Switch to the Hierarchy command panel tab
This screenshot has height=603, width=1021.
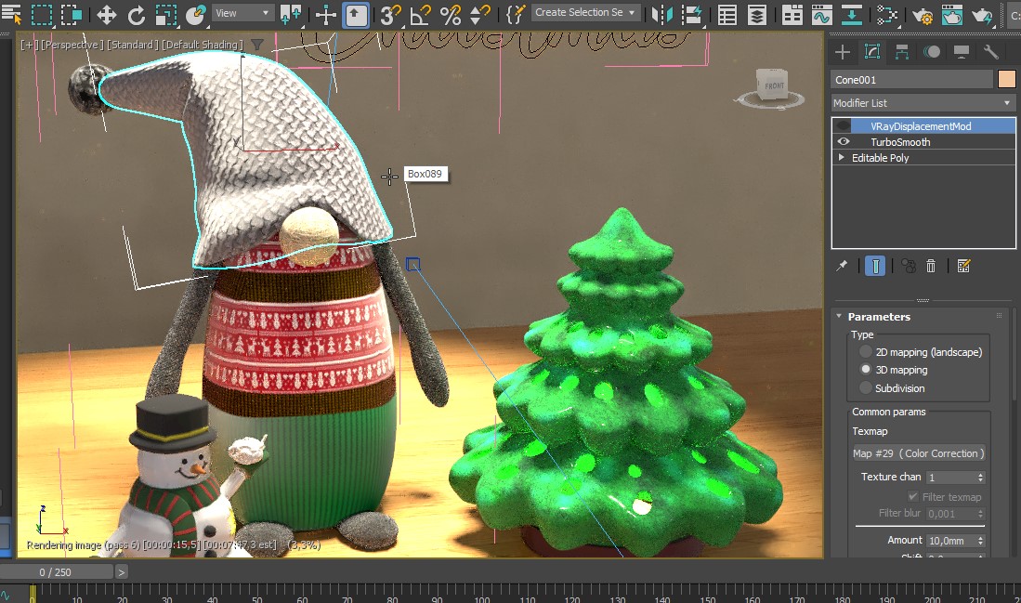(x=901, y=52)
